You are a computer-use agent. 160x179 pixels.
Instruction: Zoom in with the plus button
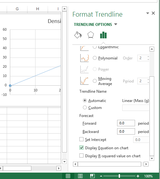tap(138, 176)
